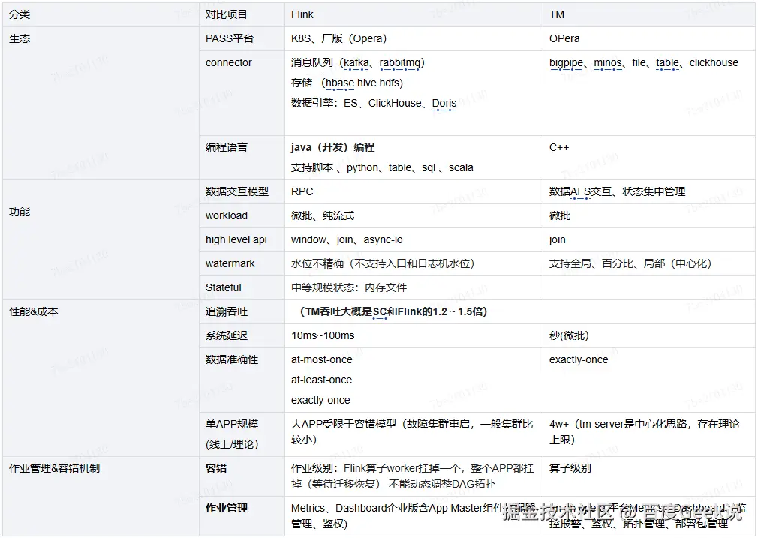Open the underlined table link under TM connector
The width and height of the screenshot is (758, 538).
coord(668,62)
